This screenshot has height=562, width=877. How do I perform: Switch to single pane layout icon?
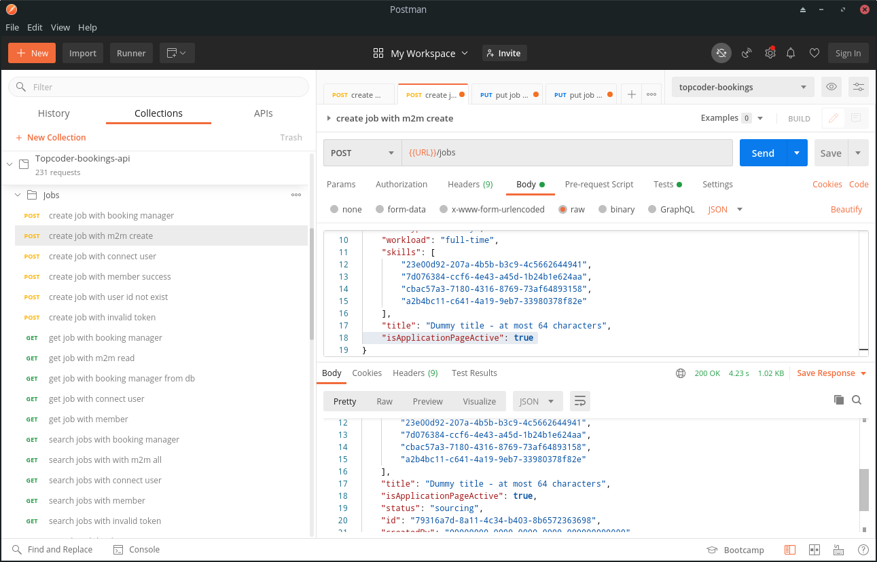790,550
